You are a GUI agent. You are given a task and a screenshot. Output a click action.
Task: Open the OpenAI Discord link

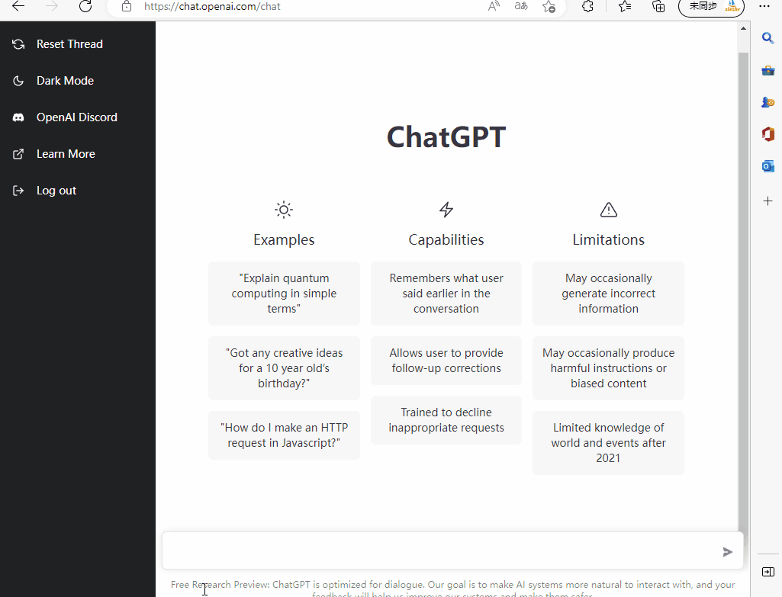point(77,117)
